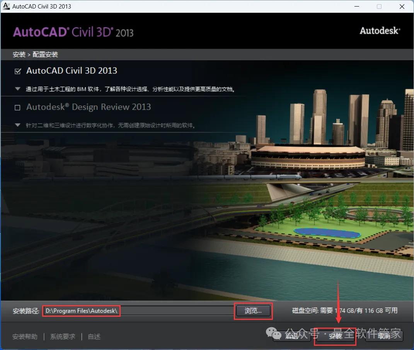Click the 浏览... browse button
414x350 pixels.
click(x=253, y=311)
